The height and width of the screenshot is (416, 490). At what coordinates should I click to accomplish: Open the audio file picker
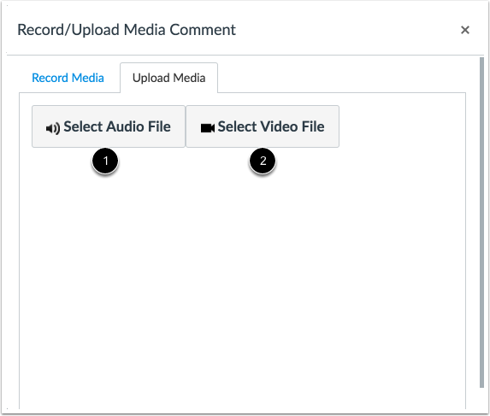click(x=109, y=126)
